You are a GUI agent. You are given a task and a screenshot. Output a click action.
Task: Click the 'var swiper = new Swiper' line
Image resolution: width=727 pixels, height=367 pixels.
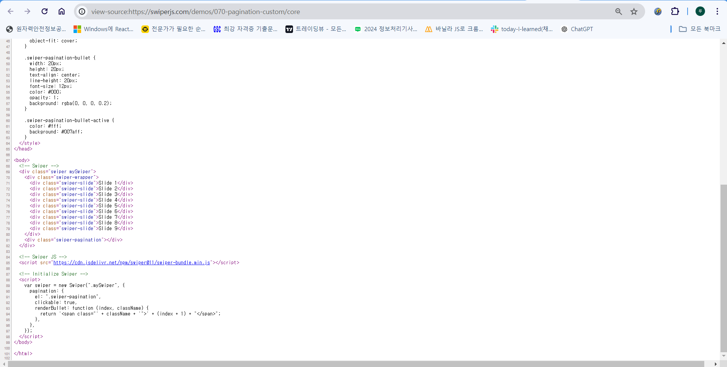75,285
